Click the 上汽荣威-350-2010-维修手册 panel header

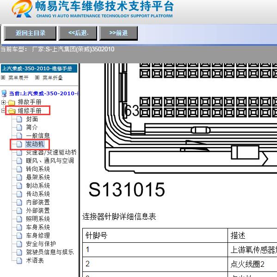click(x=39, y=68)
